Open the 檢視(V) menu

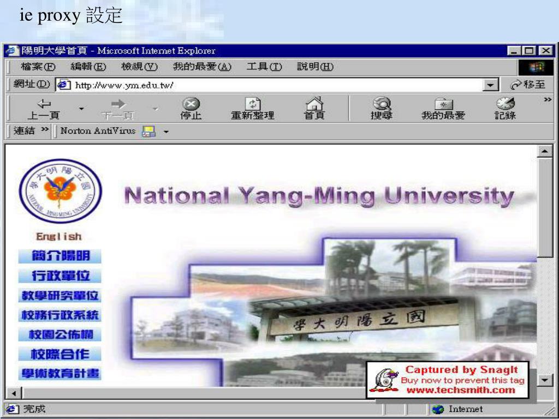click(139, 67)
